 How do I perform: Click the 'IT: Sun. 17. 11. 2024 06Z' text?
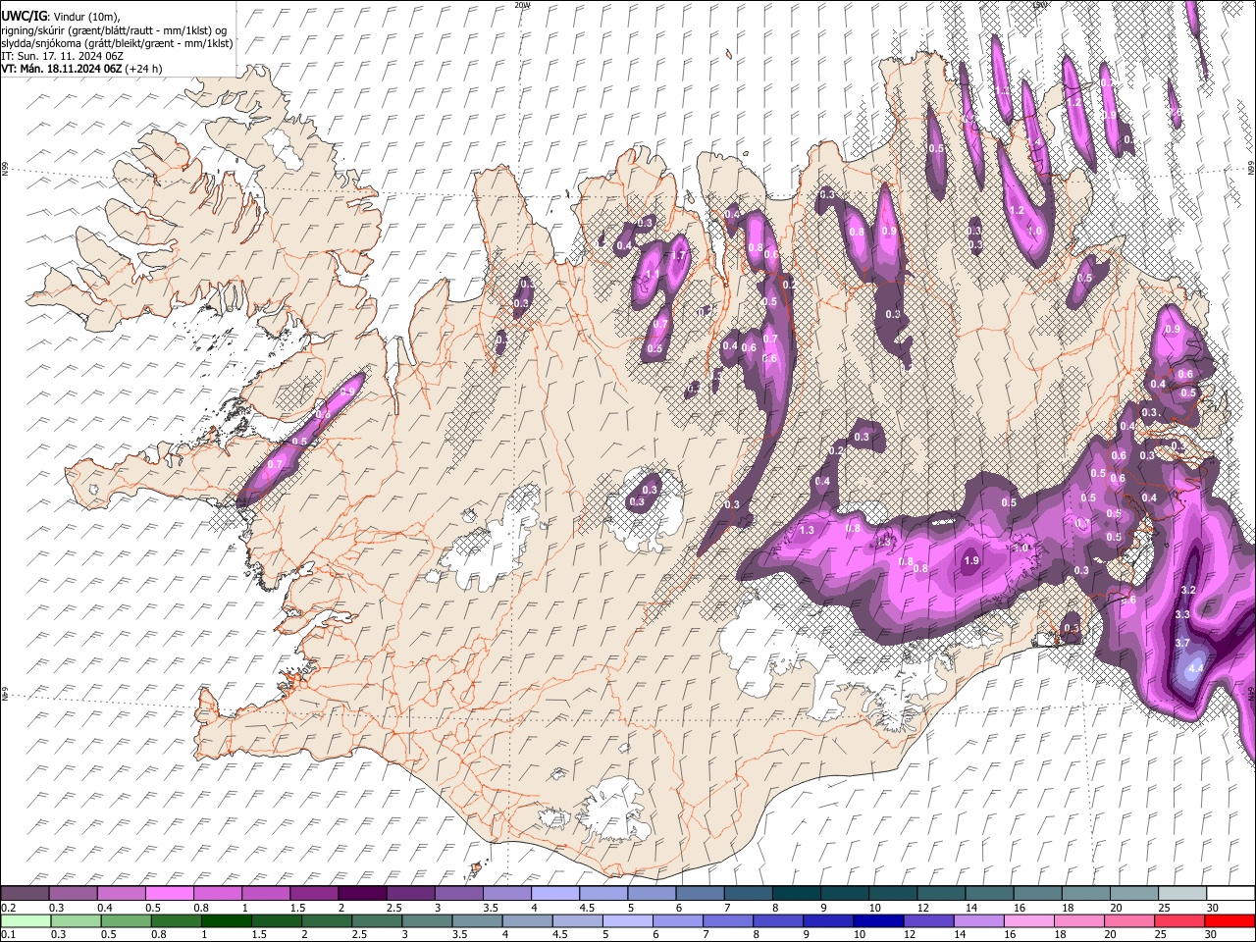point(63,56)
